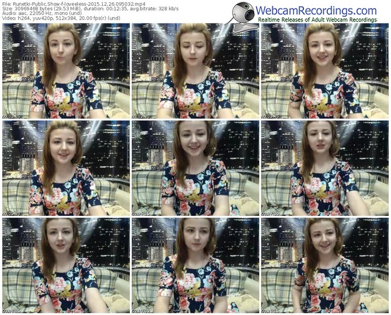This screenshot has width=391, height=315.
Task: Open the thumbnail stamped 00:02:30
Action: [195, 71]
